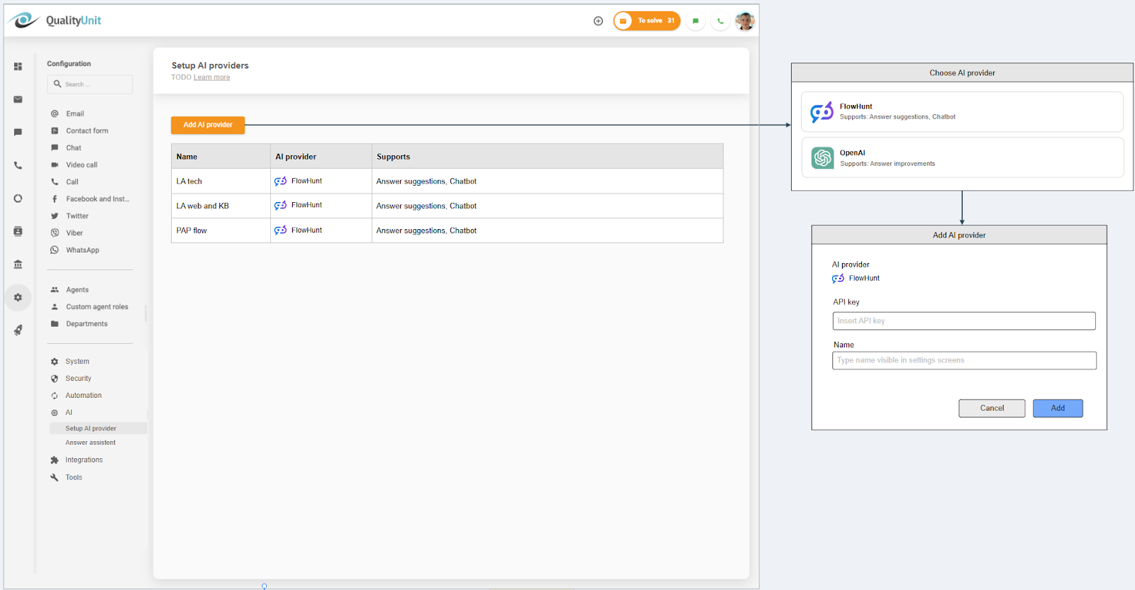Click the circled plus icon in header
The height and width of the screenshot is (590, 1135).
pyautogui.click(x=598, y=21)
